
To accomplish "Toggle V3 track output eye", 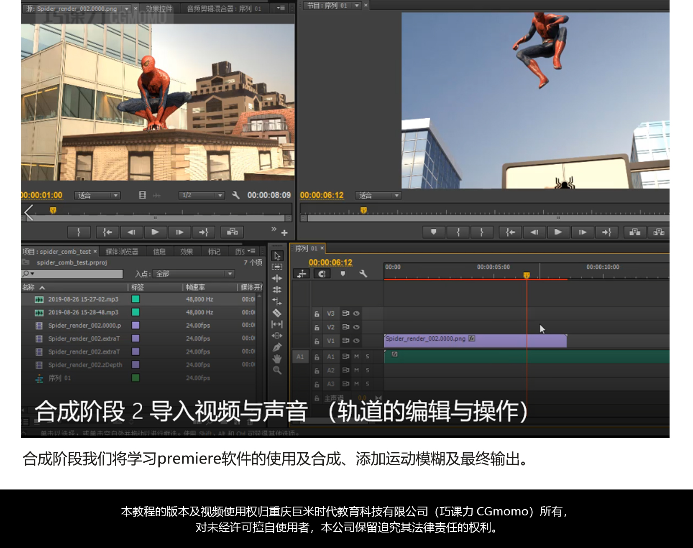I will [x=356, y=313].
